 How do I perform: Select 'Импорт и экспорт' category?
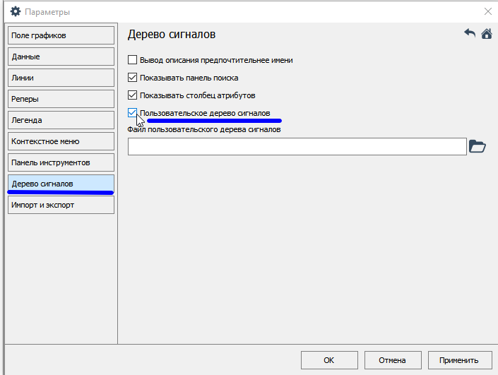pyautogui.click(x=60, y=205)
